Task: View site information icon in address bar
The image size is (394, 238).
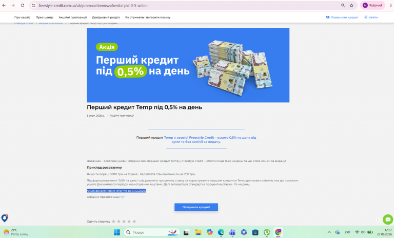Action: 34,5
